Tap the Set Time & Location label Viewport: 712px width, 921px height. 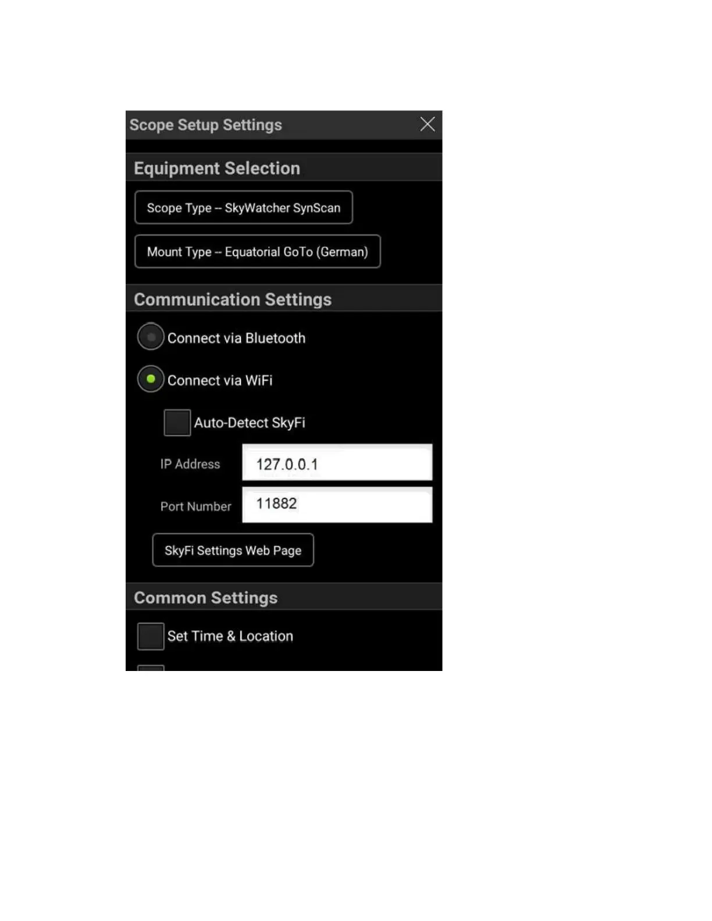[x=230, y=636]
